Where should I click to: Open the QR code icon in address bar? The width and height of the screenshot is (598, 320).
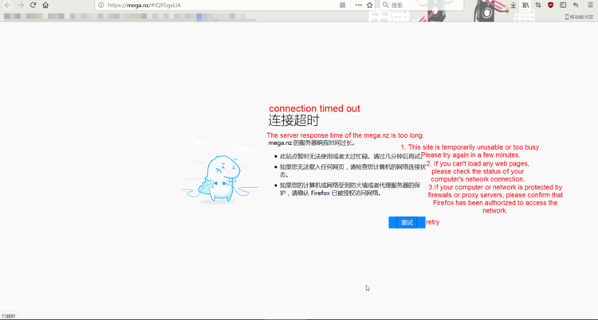[342, 5]
